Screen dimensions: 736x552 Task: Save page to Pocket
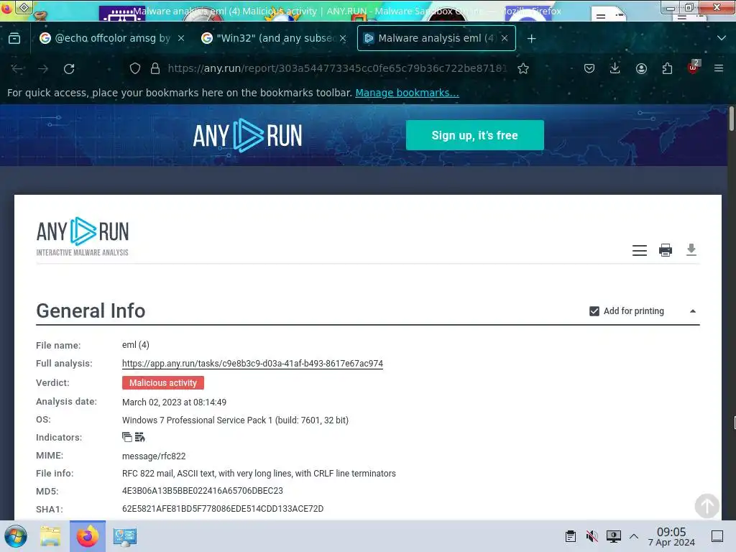589,68
